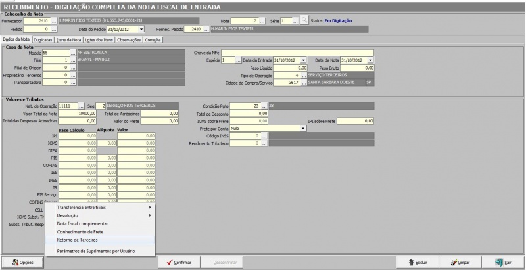Switch to the Duplicatas tab
This screenshot has height=270, width=526.
tap(43, 39)
